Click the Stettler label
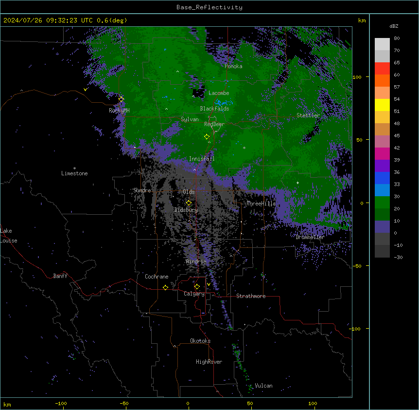Viewport: 419px width, 410px height. 308,115
